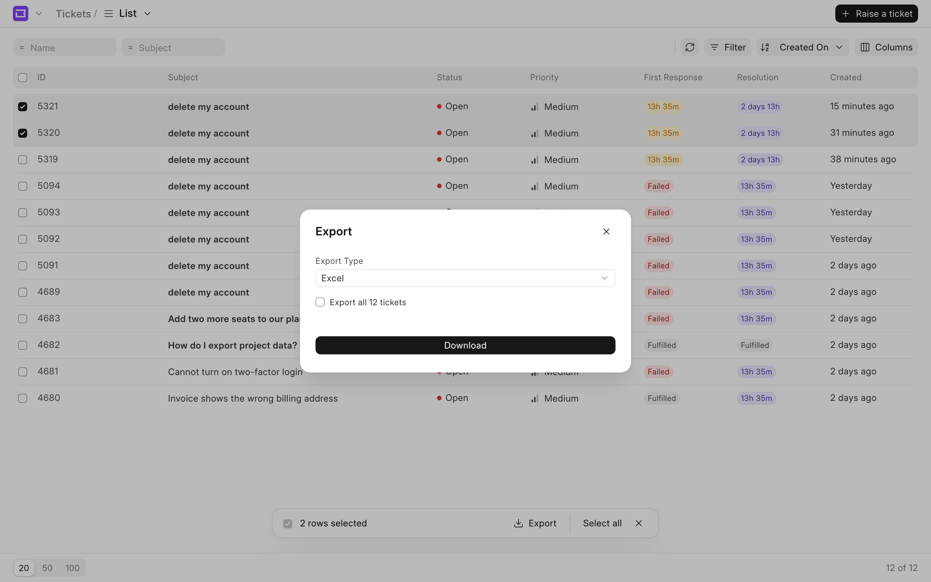
Task: Click the Status column header
Action: 449,77
